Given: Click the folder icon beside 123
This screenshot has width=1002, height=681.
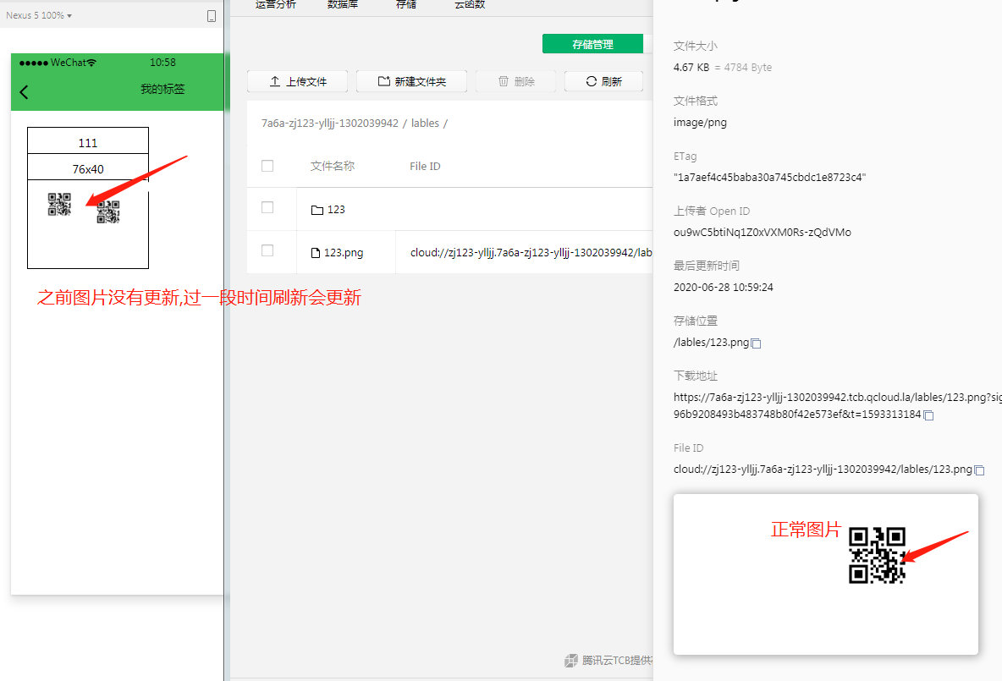Looking at the screenshot, I should pyautogui.click(x=317, y=210).
